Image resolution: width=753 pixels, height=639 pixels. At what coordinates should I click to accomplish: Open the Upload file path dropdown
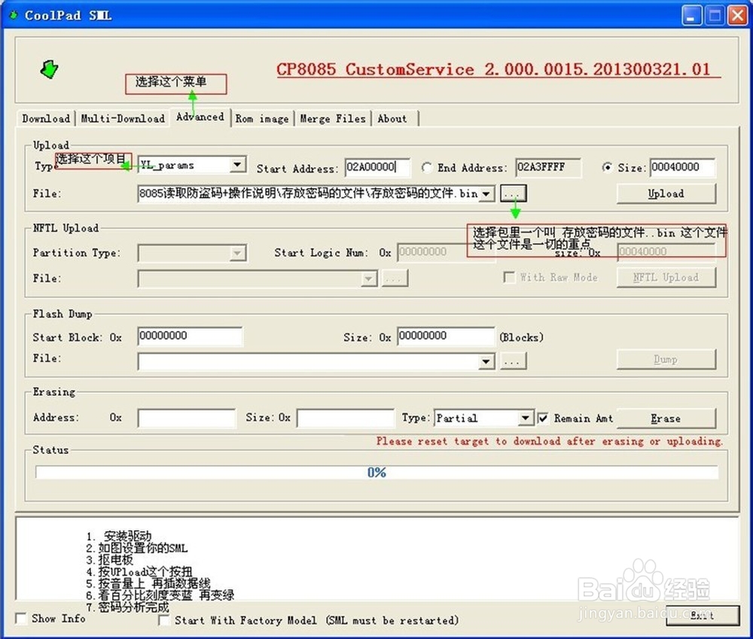tap(486, 193)
